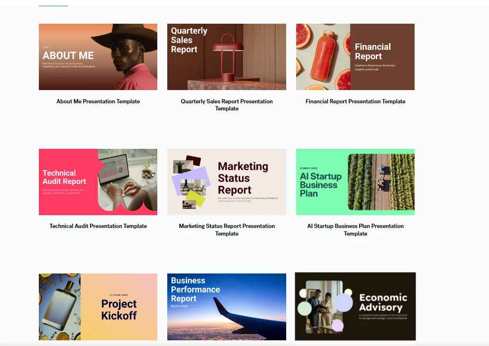Open the Marketing Status Report thumbnail
Screen dimensions: 489x346
coord(226,182)
